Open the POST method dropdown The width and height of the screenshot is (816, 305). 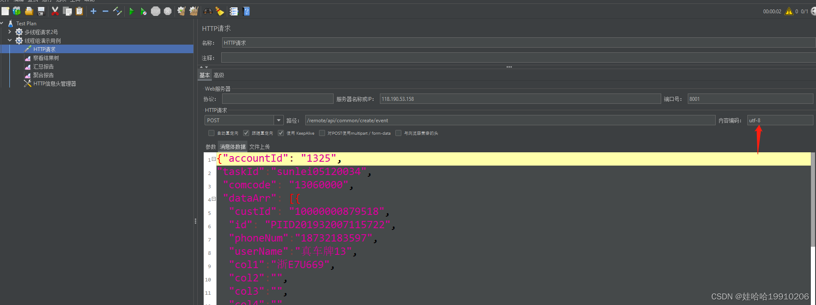point(279,121)
